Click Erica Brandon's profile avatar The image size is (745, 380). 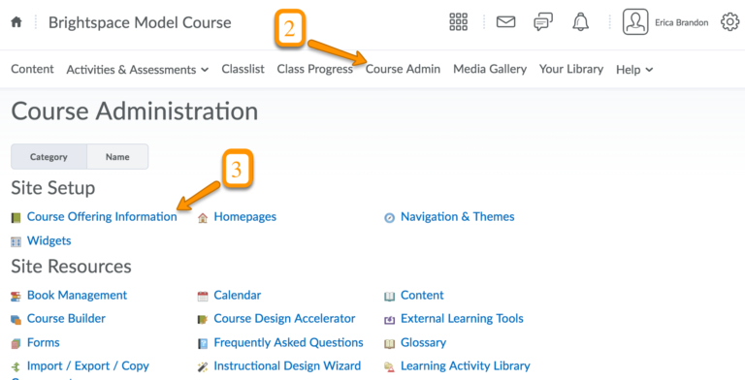point(635,22)
